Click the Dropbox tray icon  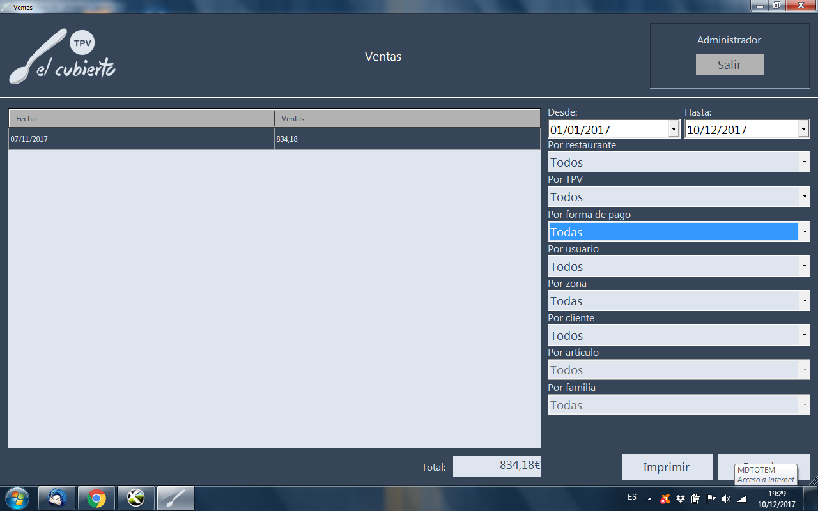pos(681,498)
